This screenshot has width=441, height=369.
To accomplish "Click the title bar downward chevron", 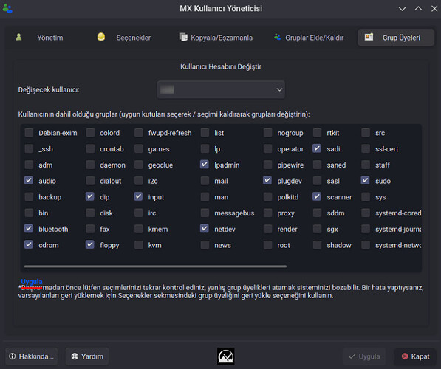I will tap(402, 9).
